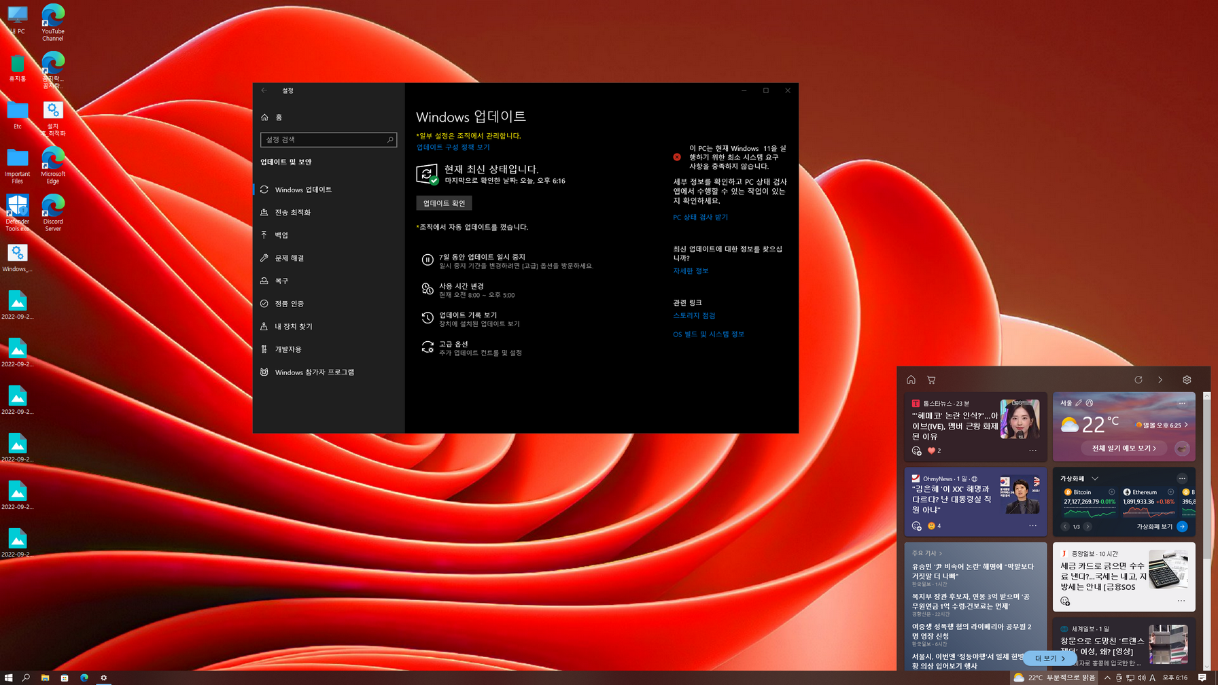Open Microsoft Edge from the taskbar
1218x685 pixels.
[84, 678]
